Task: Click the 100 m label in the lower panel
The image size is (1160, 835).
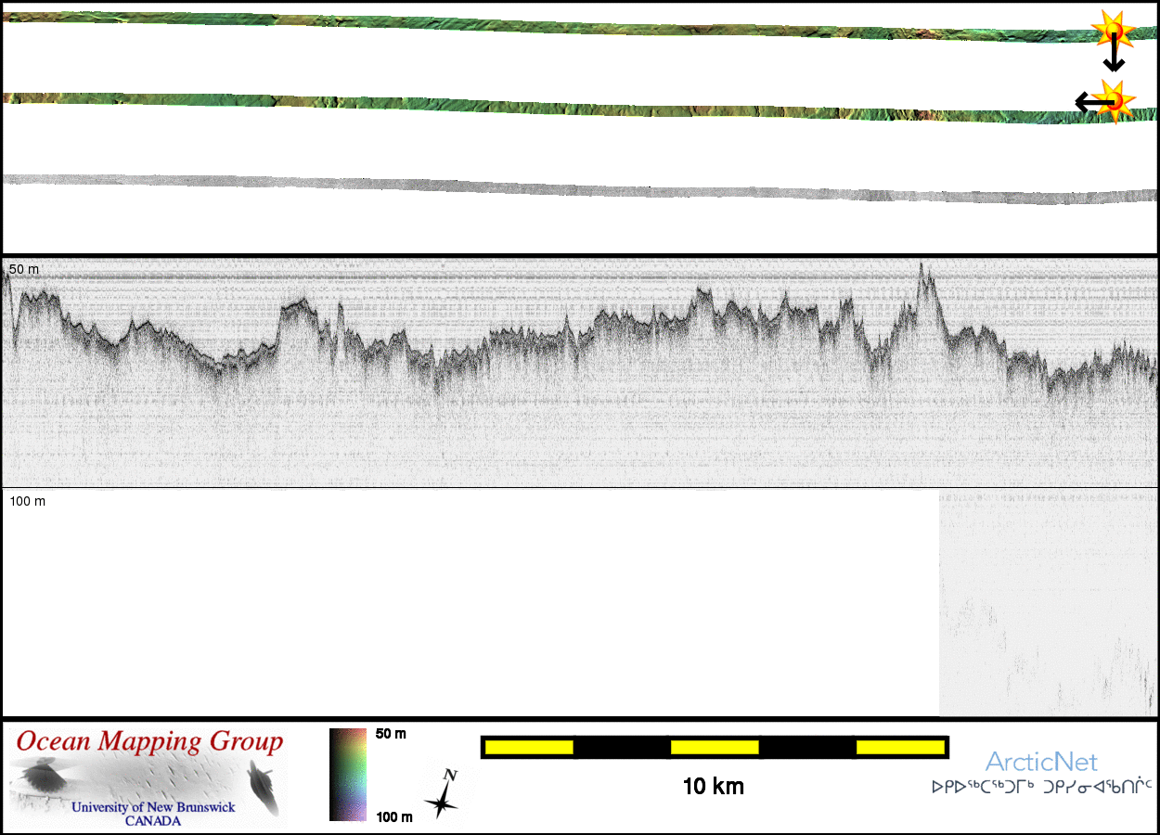Action: click(28, 501)
